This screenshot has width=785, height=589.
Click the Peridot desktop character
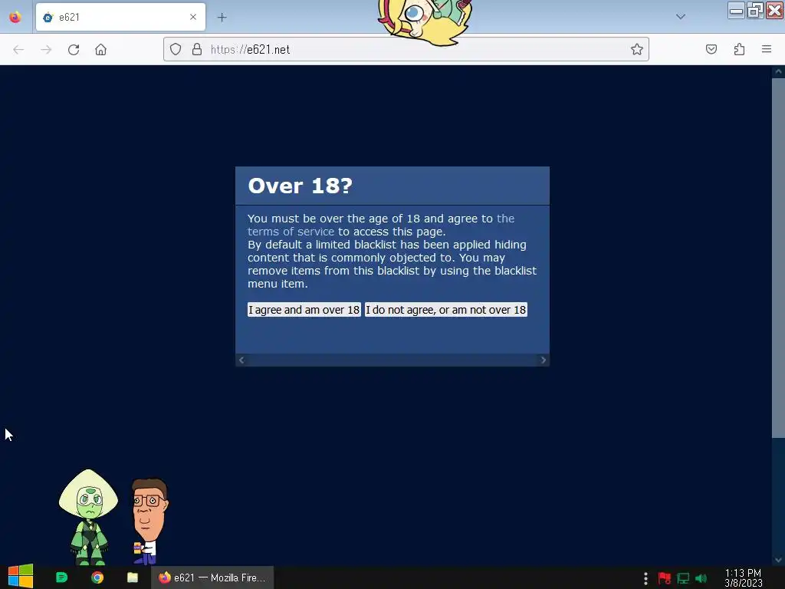89,517
